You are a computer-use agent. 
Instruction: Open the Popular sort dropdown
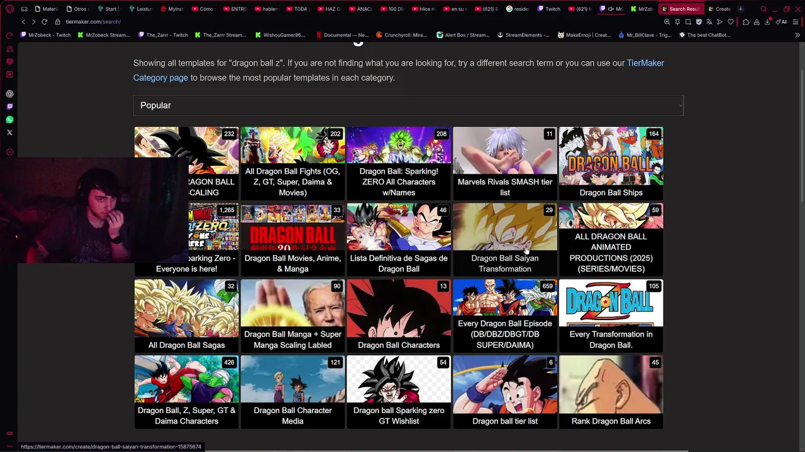pyautogui.click(x=408, y=105)
